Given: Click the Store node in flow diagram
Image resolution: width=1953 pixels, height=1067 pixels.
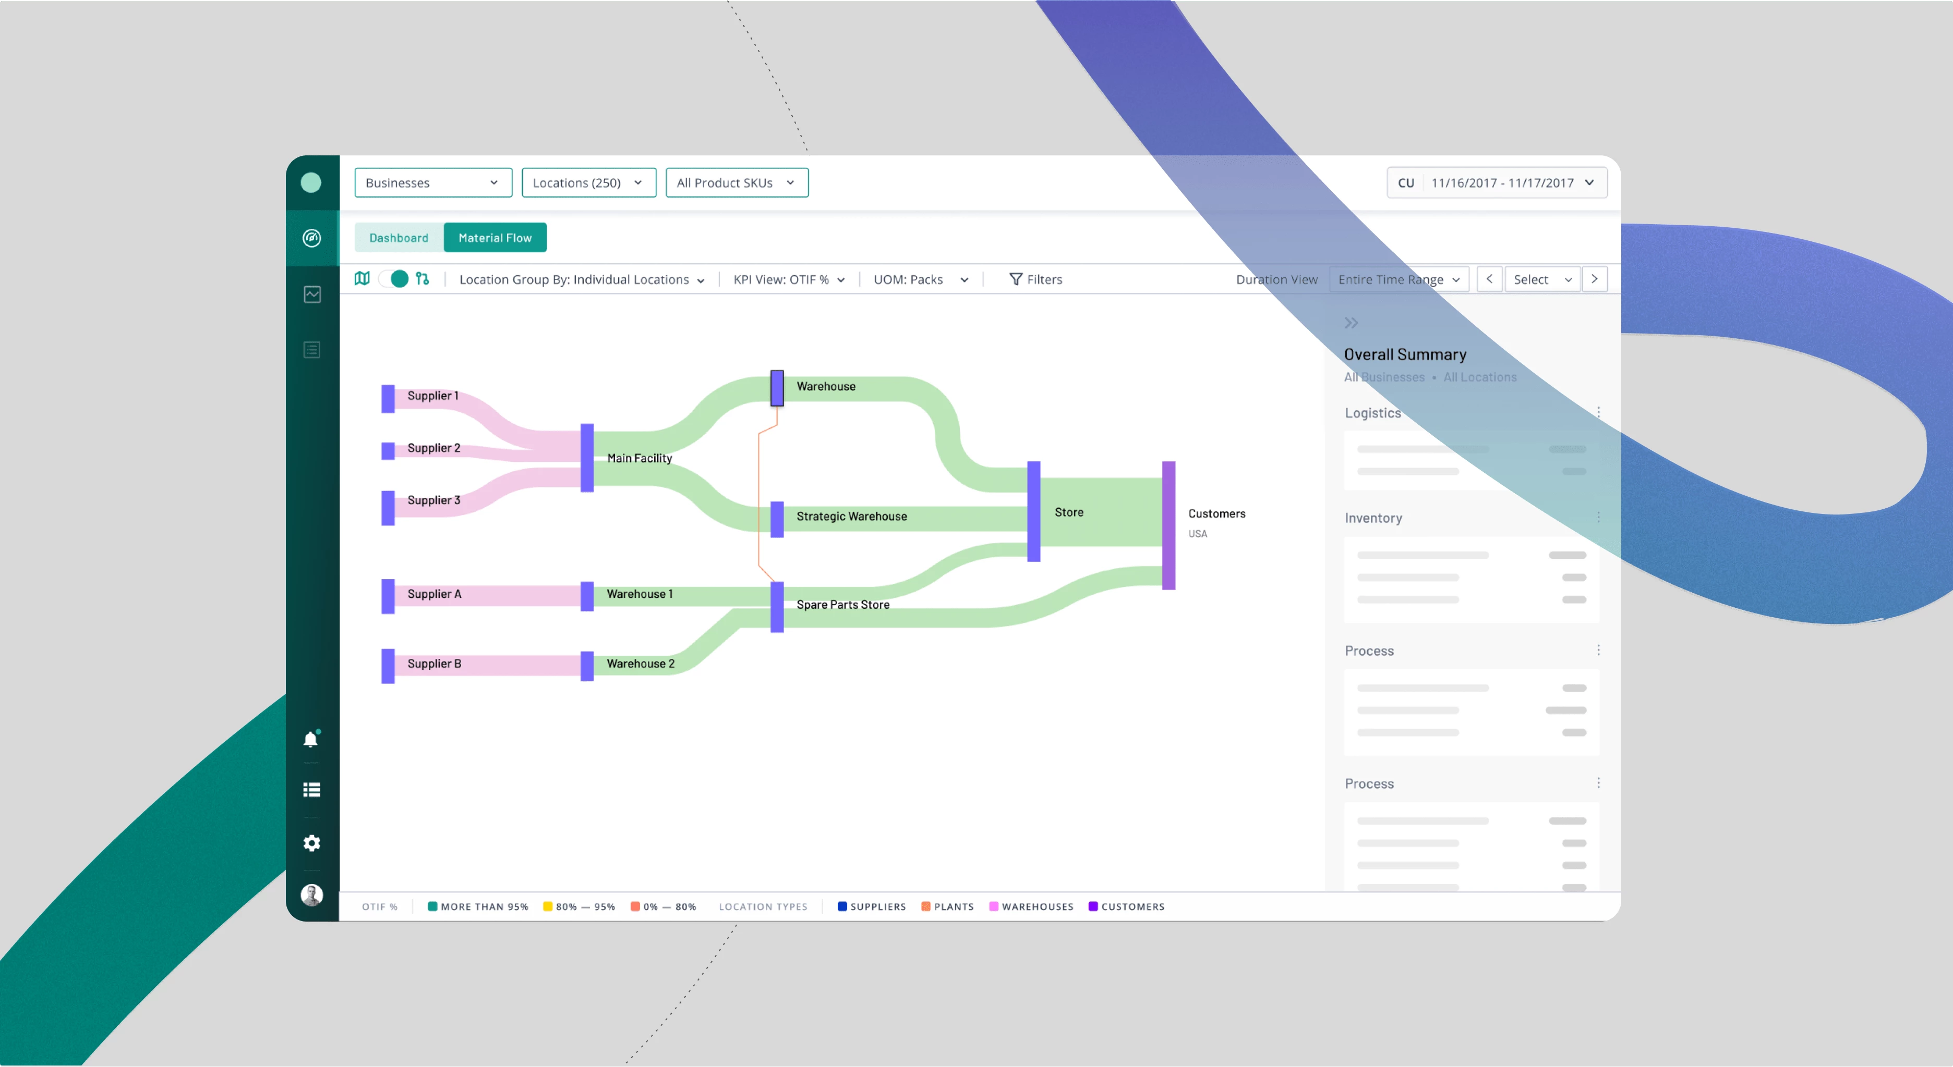Looking at the screenshot, I should pyautogui.click(x=1033, y=511).
